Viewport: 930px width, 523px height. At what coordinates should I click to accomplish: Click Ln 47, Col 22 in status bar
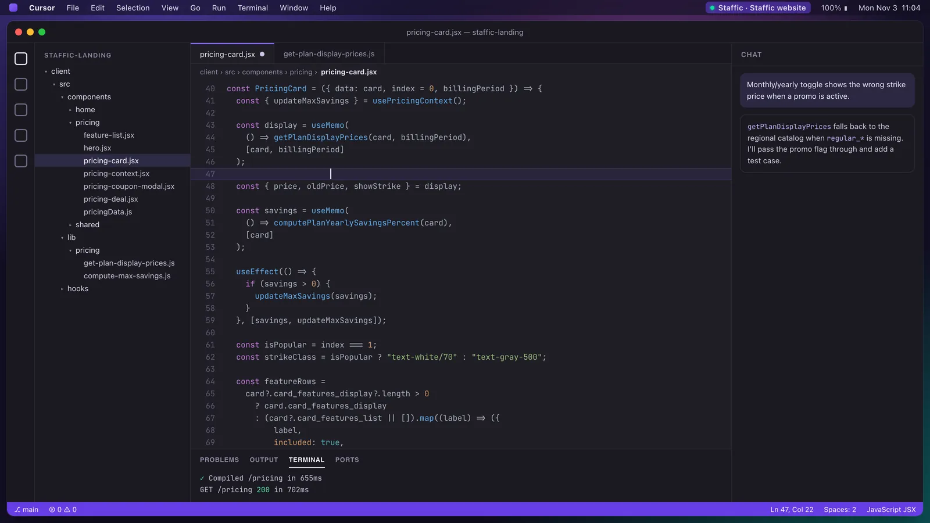point(792,510)
